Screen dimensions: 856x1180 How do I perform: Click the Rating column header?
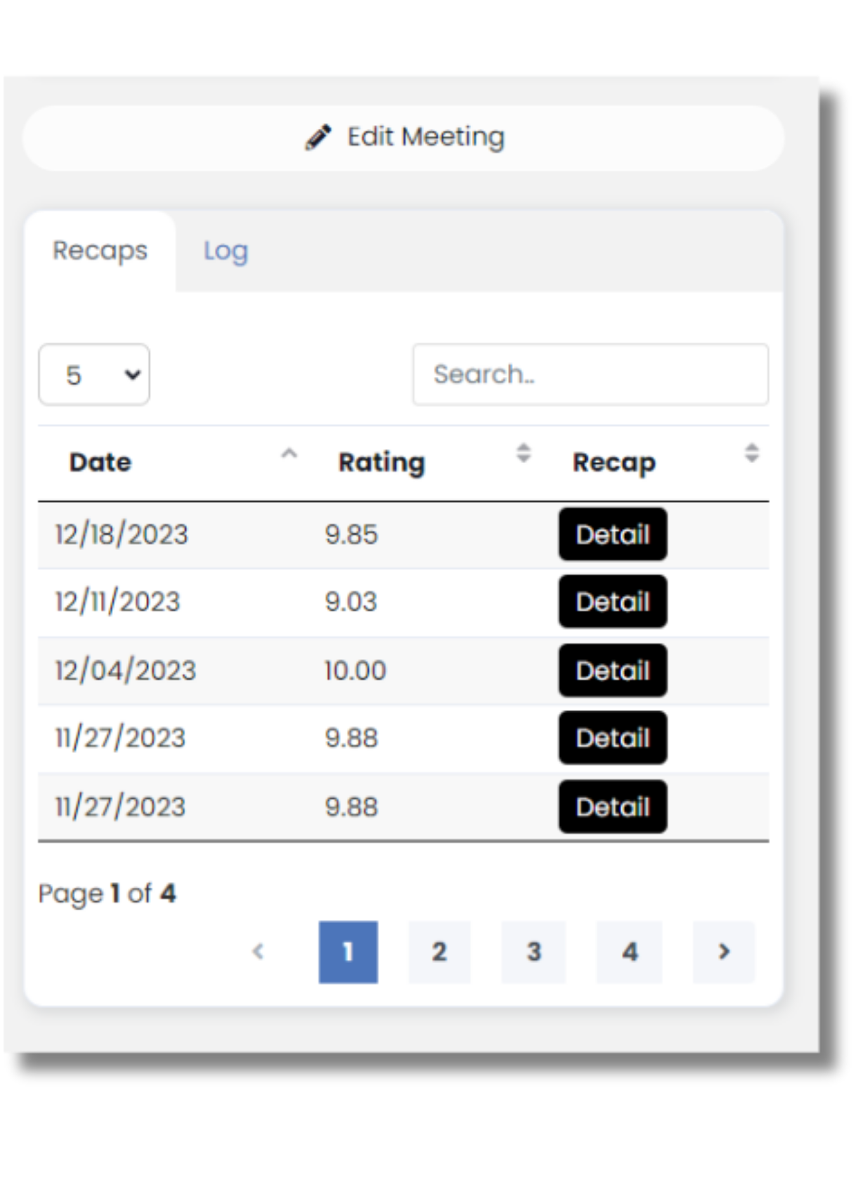tap(381, 462)
